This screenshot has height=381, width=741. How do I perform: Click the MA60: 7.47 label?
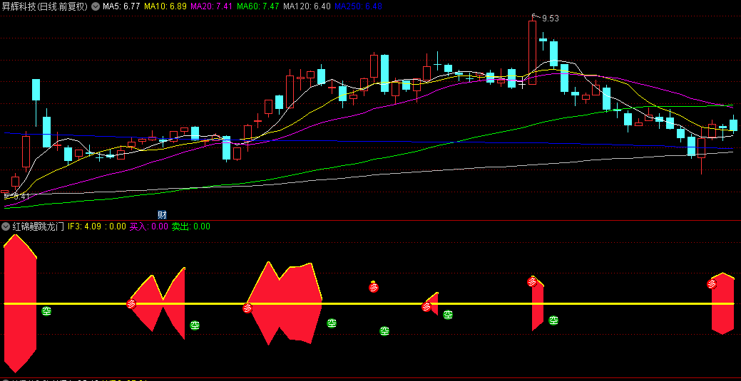click(257, 6)
